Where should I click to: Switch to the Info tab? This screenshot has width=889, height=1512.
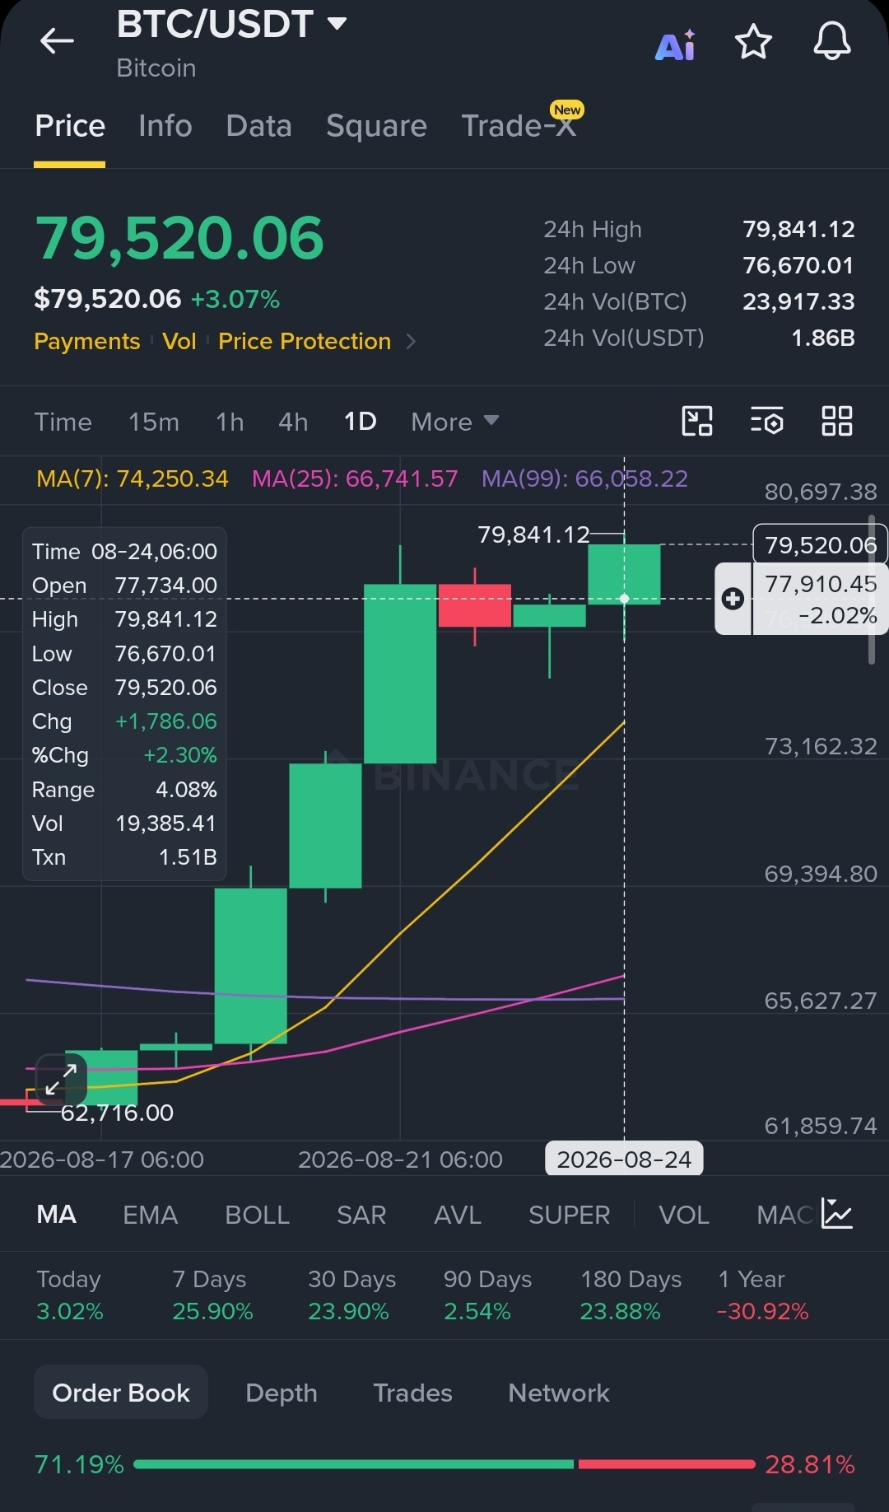click(165, 126)
